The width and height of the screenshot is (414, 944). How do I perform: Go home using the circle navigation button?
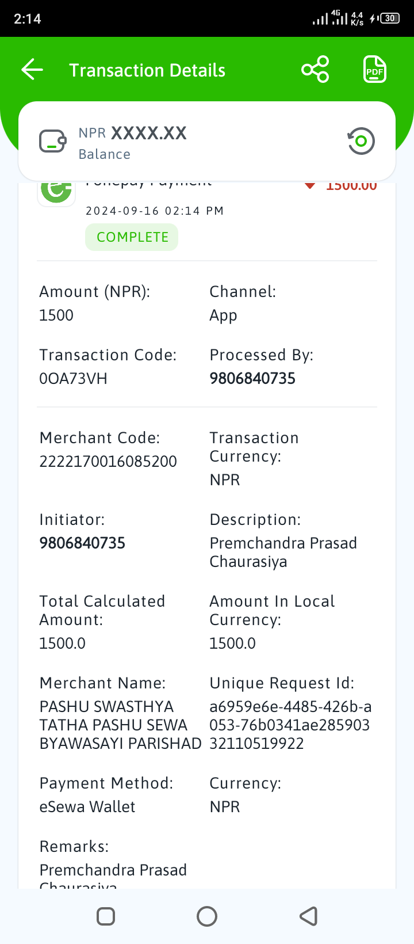(207, 916)
